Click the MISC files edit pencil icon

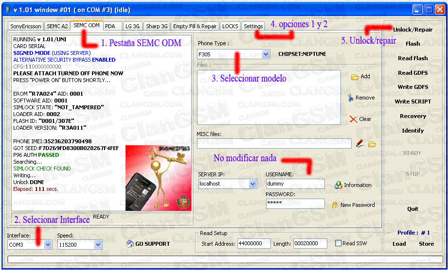360,144
